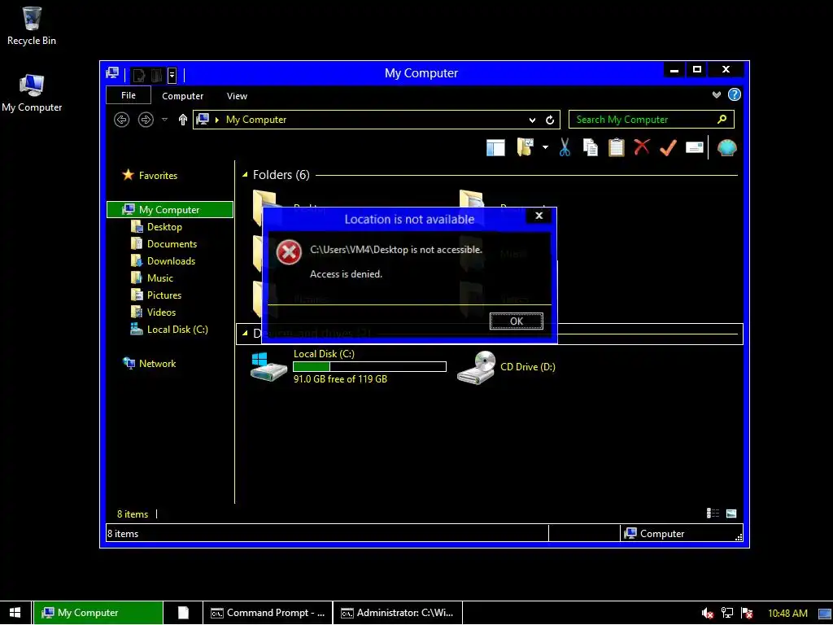Open the recent locations dropdown arrow
Screen dimensions: 833x625
[164, 120]
